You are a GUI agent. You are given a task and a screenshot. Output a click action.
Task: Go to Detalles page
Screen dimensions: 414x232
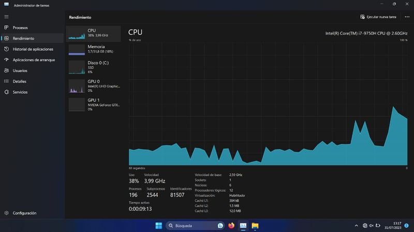[x=32, y=81]
